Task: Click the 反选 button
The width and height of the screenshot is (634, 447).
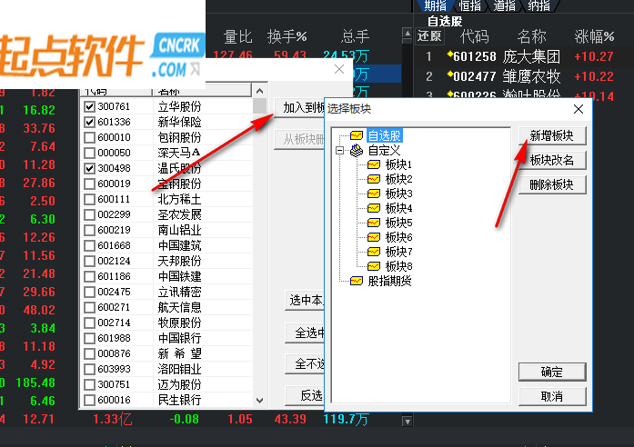Action: tap(305, 396)
